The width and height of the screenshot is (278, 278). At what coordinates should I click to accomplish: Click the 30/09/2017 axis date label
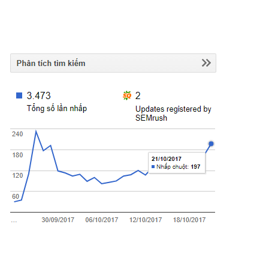(58, 220)
